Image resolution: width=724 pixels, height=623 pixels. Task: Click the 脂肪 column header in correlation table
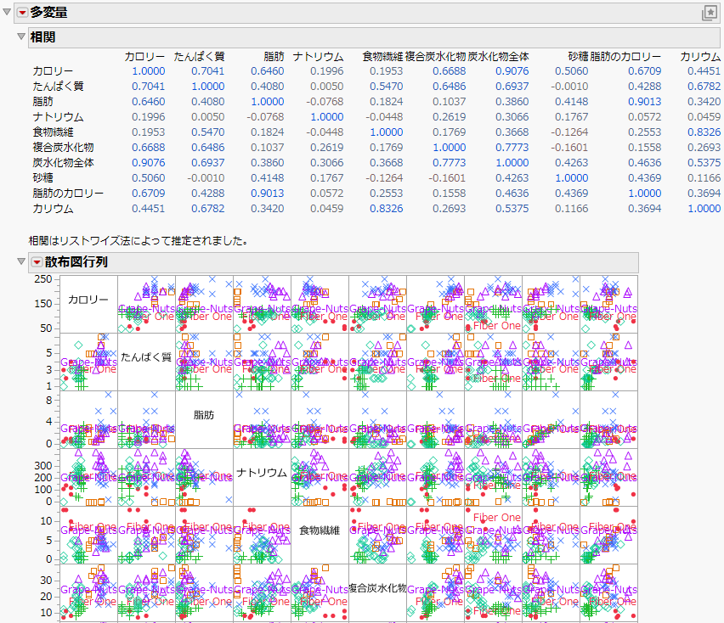[274, 57]
